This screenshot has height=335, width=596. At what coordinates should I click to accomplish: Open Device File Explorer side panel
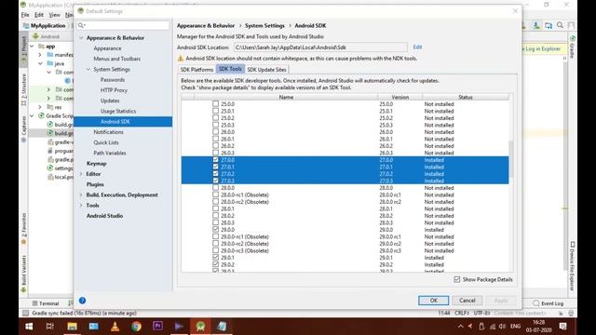(x=572, y=266)
